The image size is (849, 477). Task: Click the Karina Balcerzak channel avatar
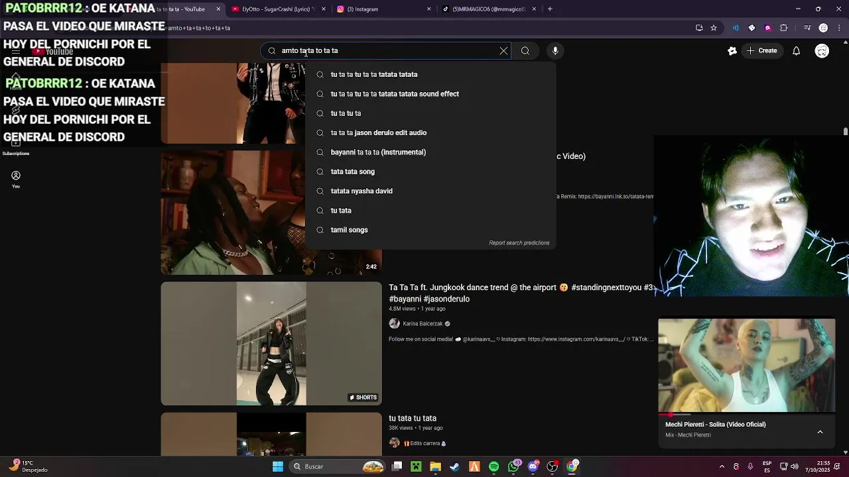pos(395,324)
